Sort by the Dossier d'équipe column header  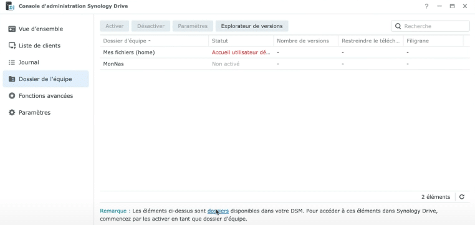coord(154,41)
